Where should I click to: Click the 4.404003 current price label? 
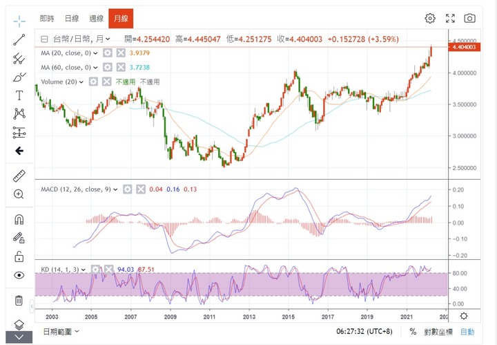click(x=465, y=47)
